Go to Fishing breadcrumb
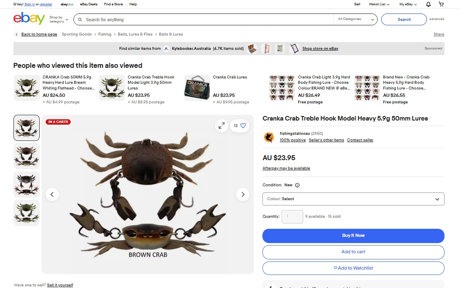This screenshot has width=460, height=288. coord(105,34)
